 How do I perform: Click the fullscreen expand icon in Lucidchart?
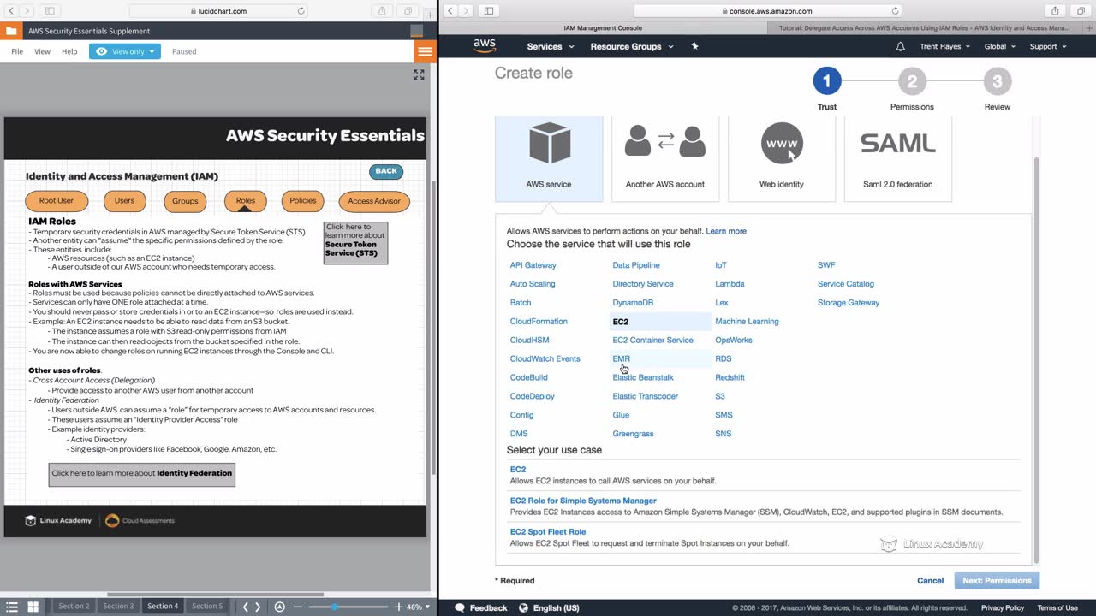pyautogui.click(x=419, y=75)
